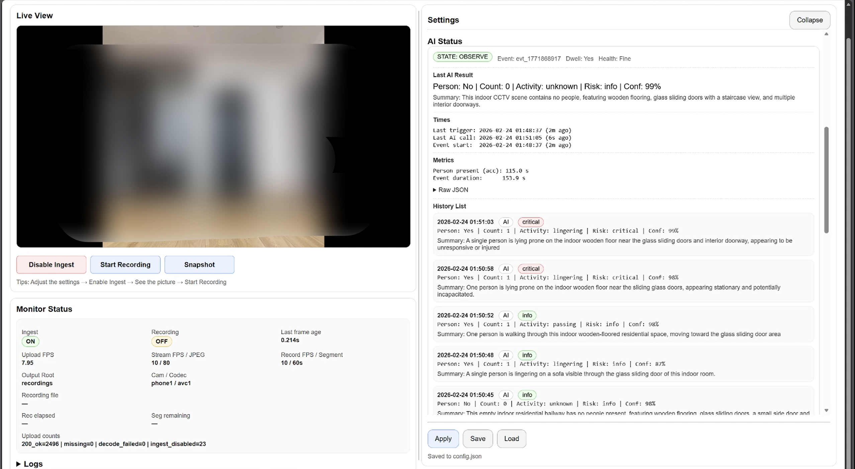The image size is (855, 469).
Task: Toggle the Ingest ON status badge
Action: (30, 341)
